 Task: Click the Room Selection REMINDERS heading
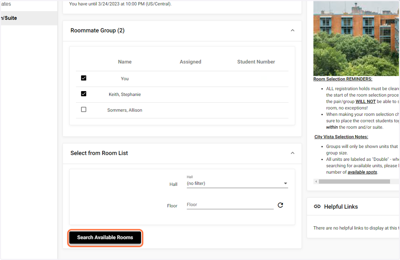tap(343, 79)
